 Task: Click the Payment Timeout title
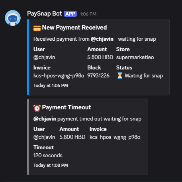pyautogui.click(x=67, y=107)
